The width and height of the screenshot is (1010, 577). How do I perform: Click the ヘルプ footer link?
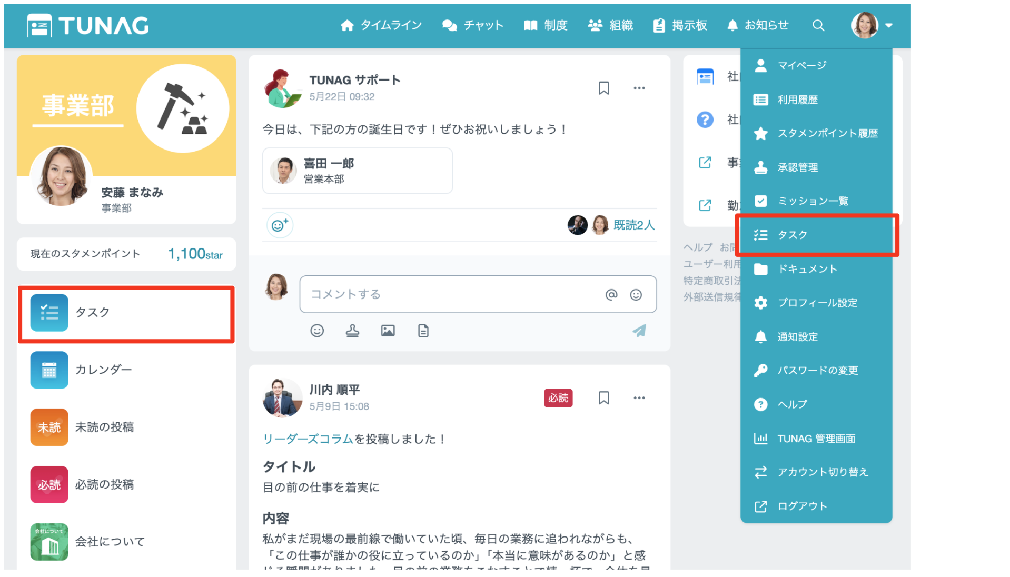coord(698,247)
